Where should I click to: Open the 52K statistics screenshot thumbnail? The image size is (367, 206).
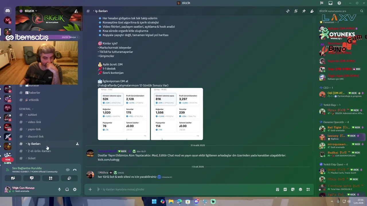[124, 114]
